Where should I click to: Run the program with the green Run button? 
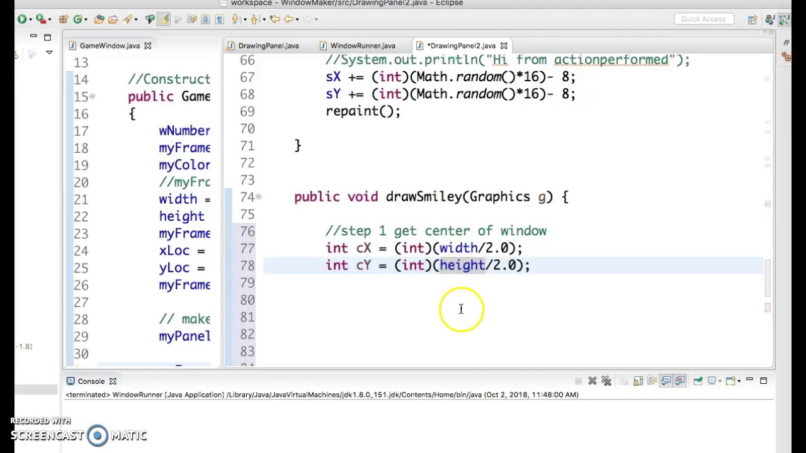(x=21, y=19)
